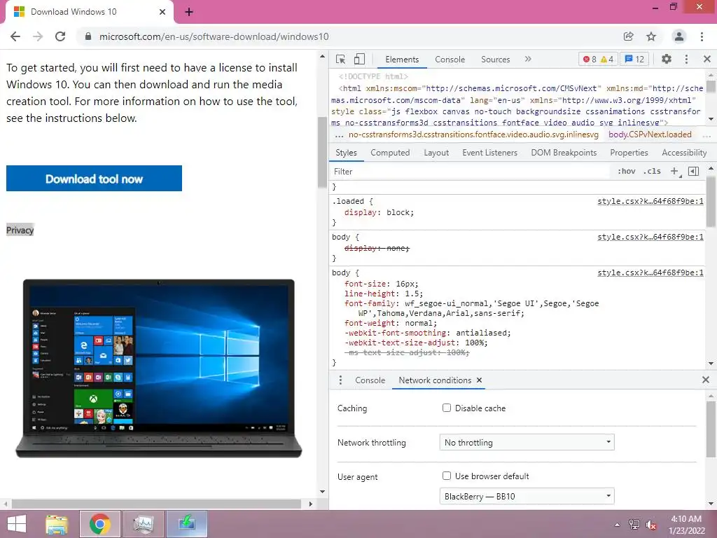The width and height of the screenshot is (717, 538).
Task: Open the Privacy link
Action: pos(20,230)
